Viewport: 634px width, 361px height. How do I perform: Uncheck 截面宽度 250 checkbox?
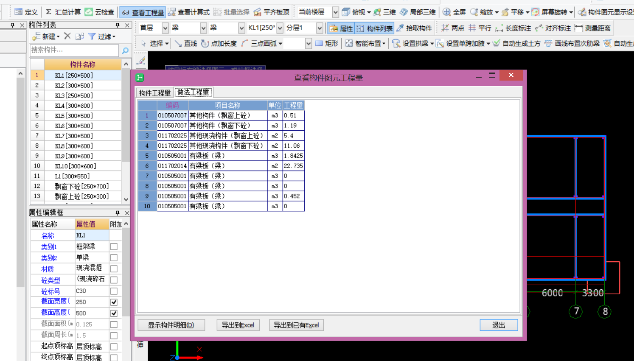click(114, 302)
